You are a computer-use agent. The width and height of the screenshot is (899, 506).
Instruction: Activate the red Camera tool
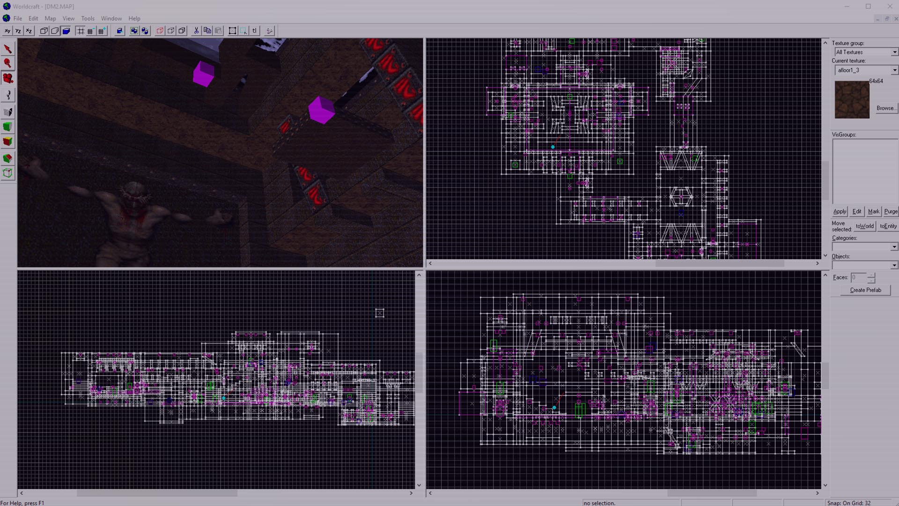coord(8,79)
